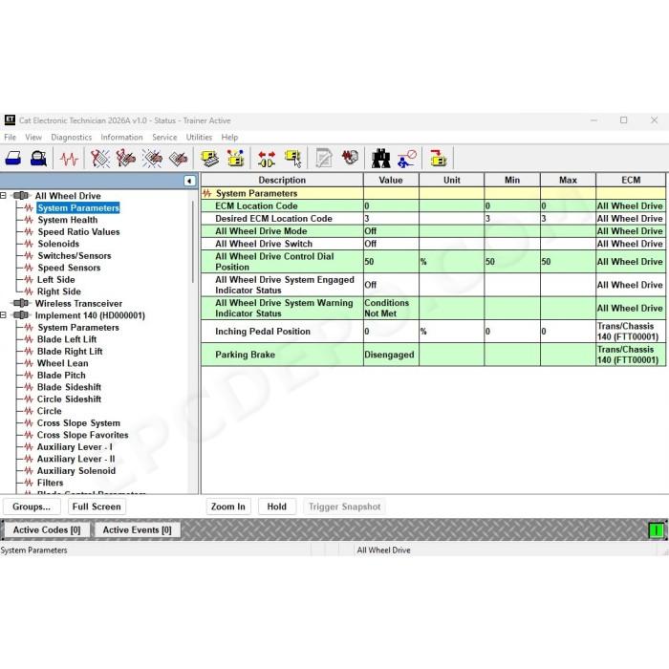669x669 pixels.
Task: Open the Information menu
Action: coord(121,138)
